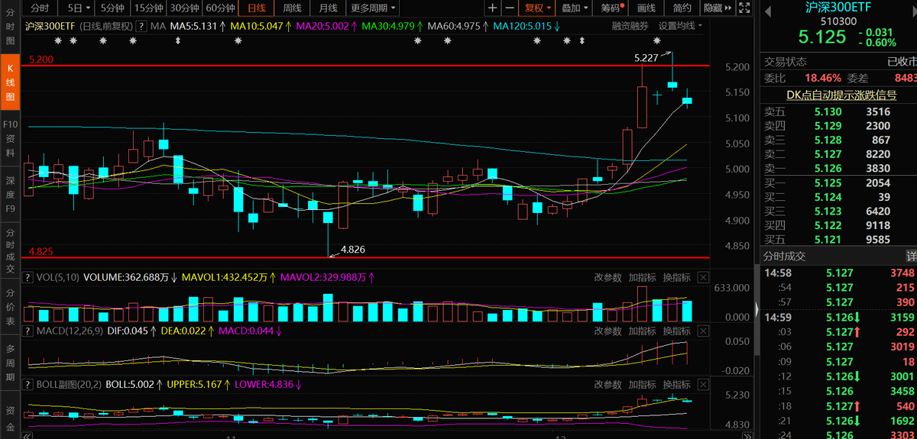This screenshot has height=439, width=917.
Task: Click the zoom out minus icon
Action: [x=510, y=8]
